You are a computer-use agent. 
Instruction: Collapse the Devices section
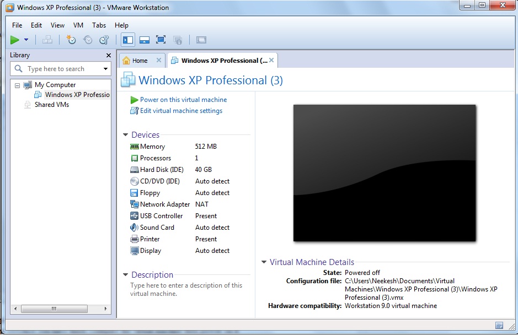click(x=125, y=134)
